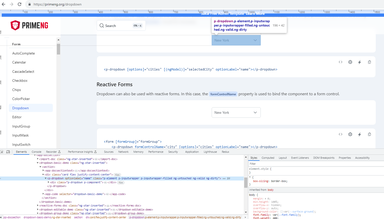Switch to the Console tab in DevTools
384x219 pixels.
pyautogui.click(x=36, y=152)
